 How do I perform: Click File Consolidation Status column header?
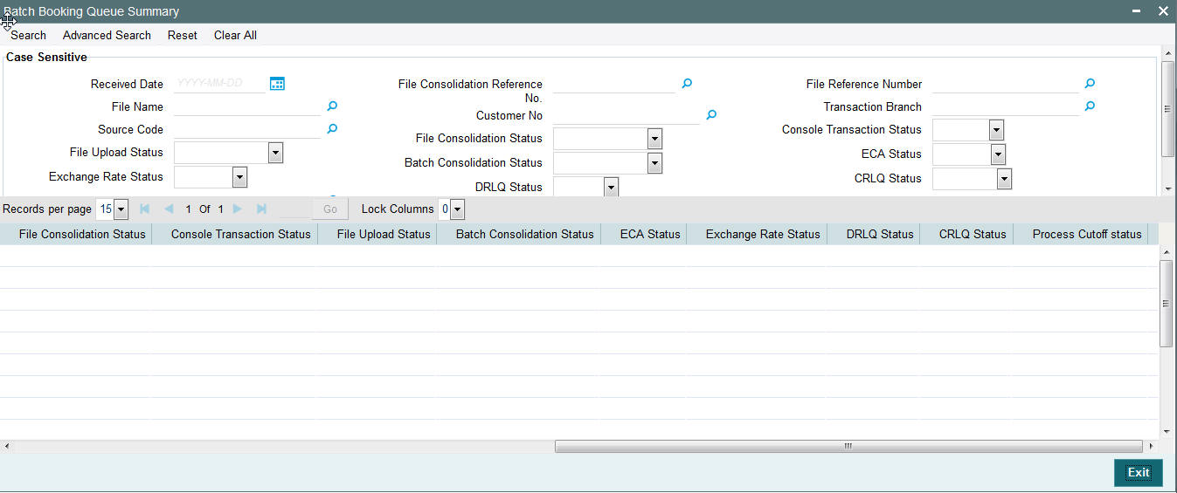(x=82, y=234)
